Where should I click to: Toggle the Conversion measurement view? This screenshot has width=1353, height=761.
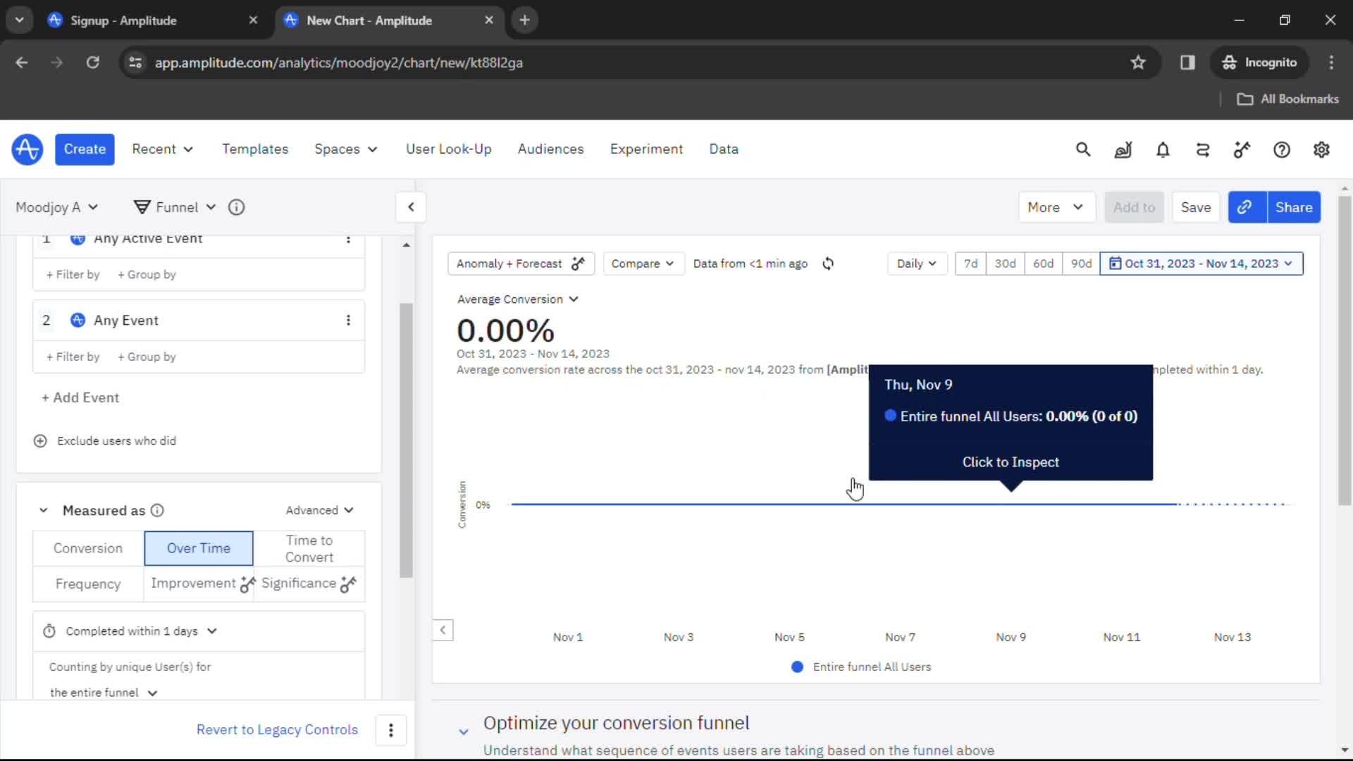tap(87, 547)
